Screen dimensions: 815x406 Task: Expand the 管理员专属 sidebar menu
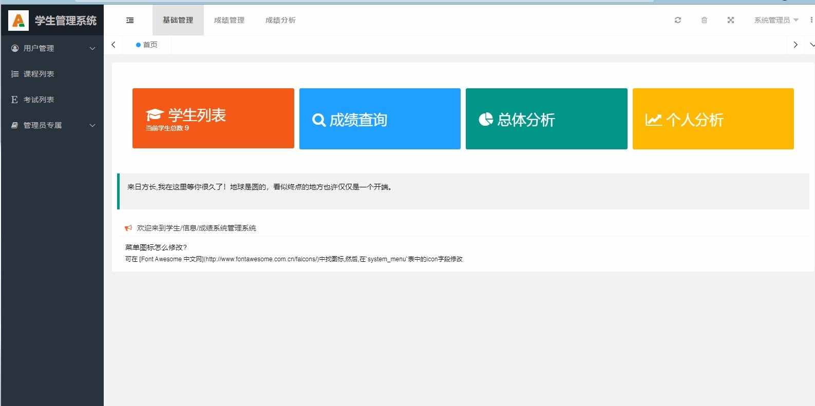point(52,125)
